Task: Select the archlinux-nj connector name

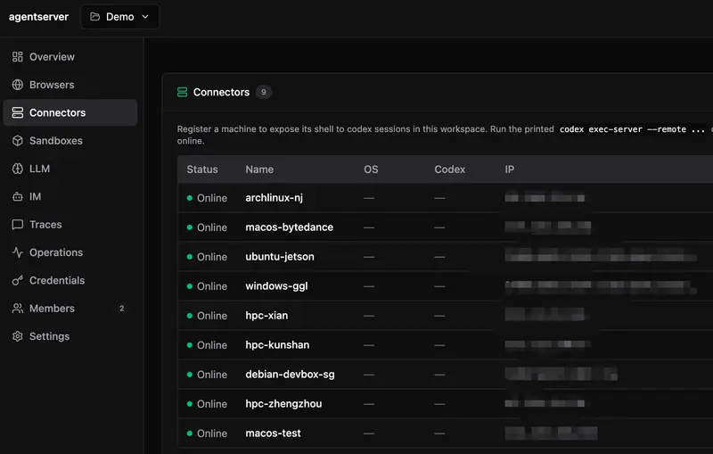Action: (275, 198)
